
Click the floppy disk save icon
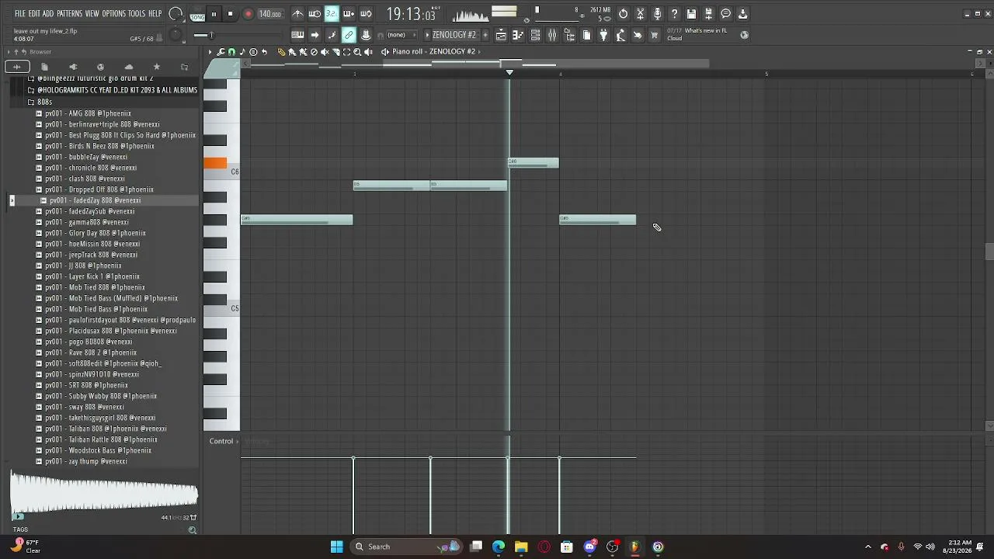[691, 14]
